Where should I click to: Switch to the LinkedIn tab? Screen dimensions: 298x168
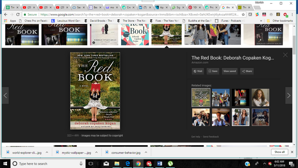(x=145, y=7)
